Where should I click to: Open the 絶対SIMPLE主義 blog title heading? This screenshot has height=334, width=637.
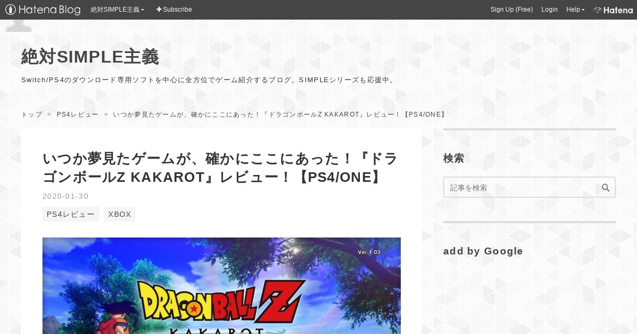coord(90,57)
